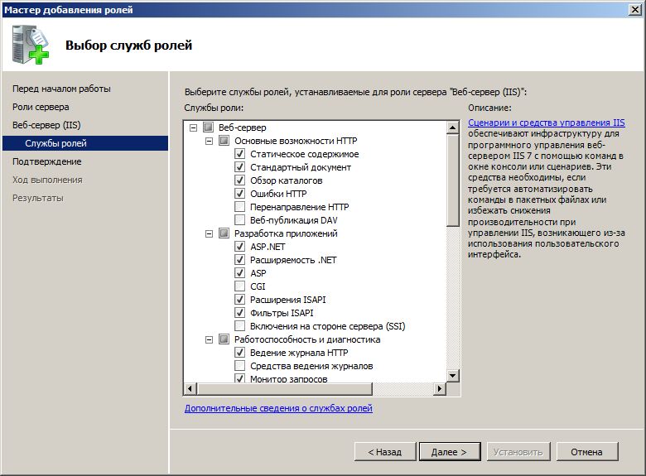Click the server wizard icon in the header
The image size is (646, 476).
31,45
